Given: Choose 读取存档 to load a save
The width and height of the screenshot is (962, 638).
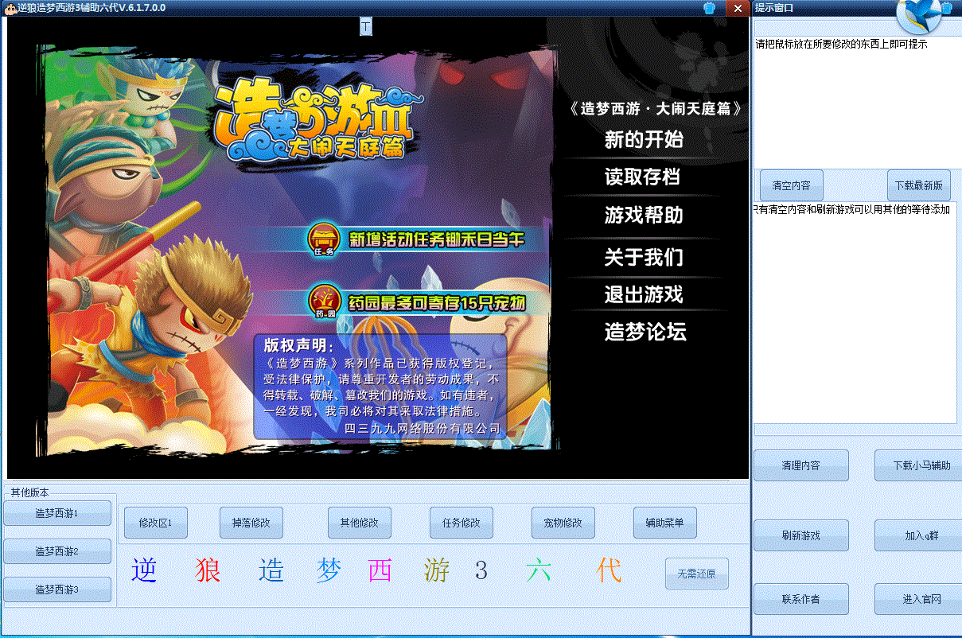Looking at the screenshot, I should (642, 177).
